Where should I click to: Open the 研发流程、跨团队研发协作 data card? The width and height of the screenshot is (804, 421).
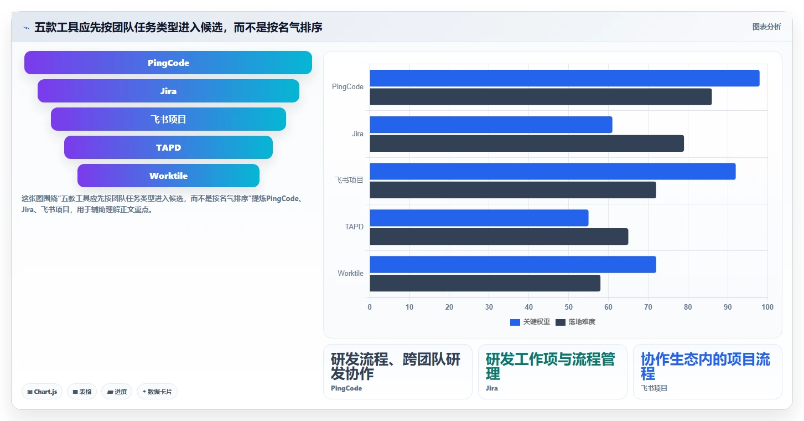(398, 372)
